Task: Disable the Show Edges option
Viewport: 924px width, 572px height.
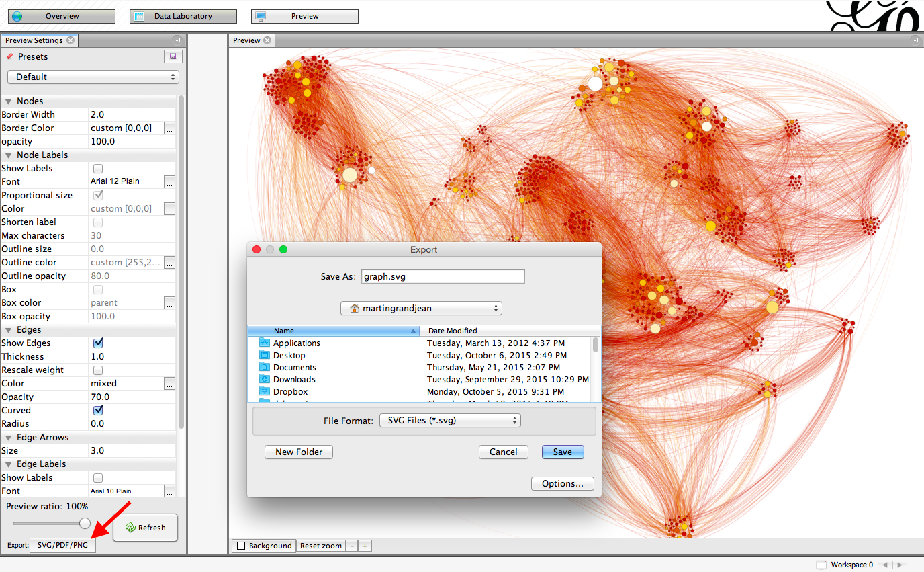Action: click(98, 343)
